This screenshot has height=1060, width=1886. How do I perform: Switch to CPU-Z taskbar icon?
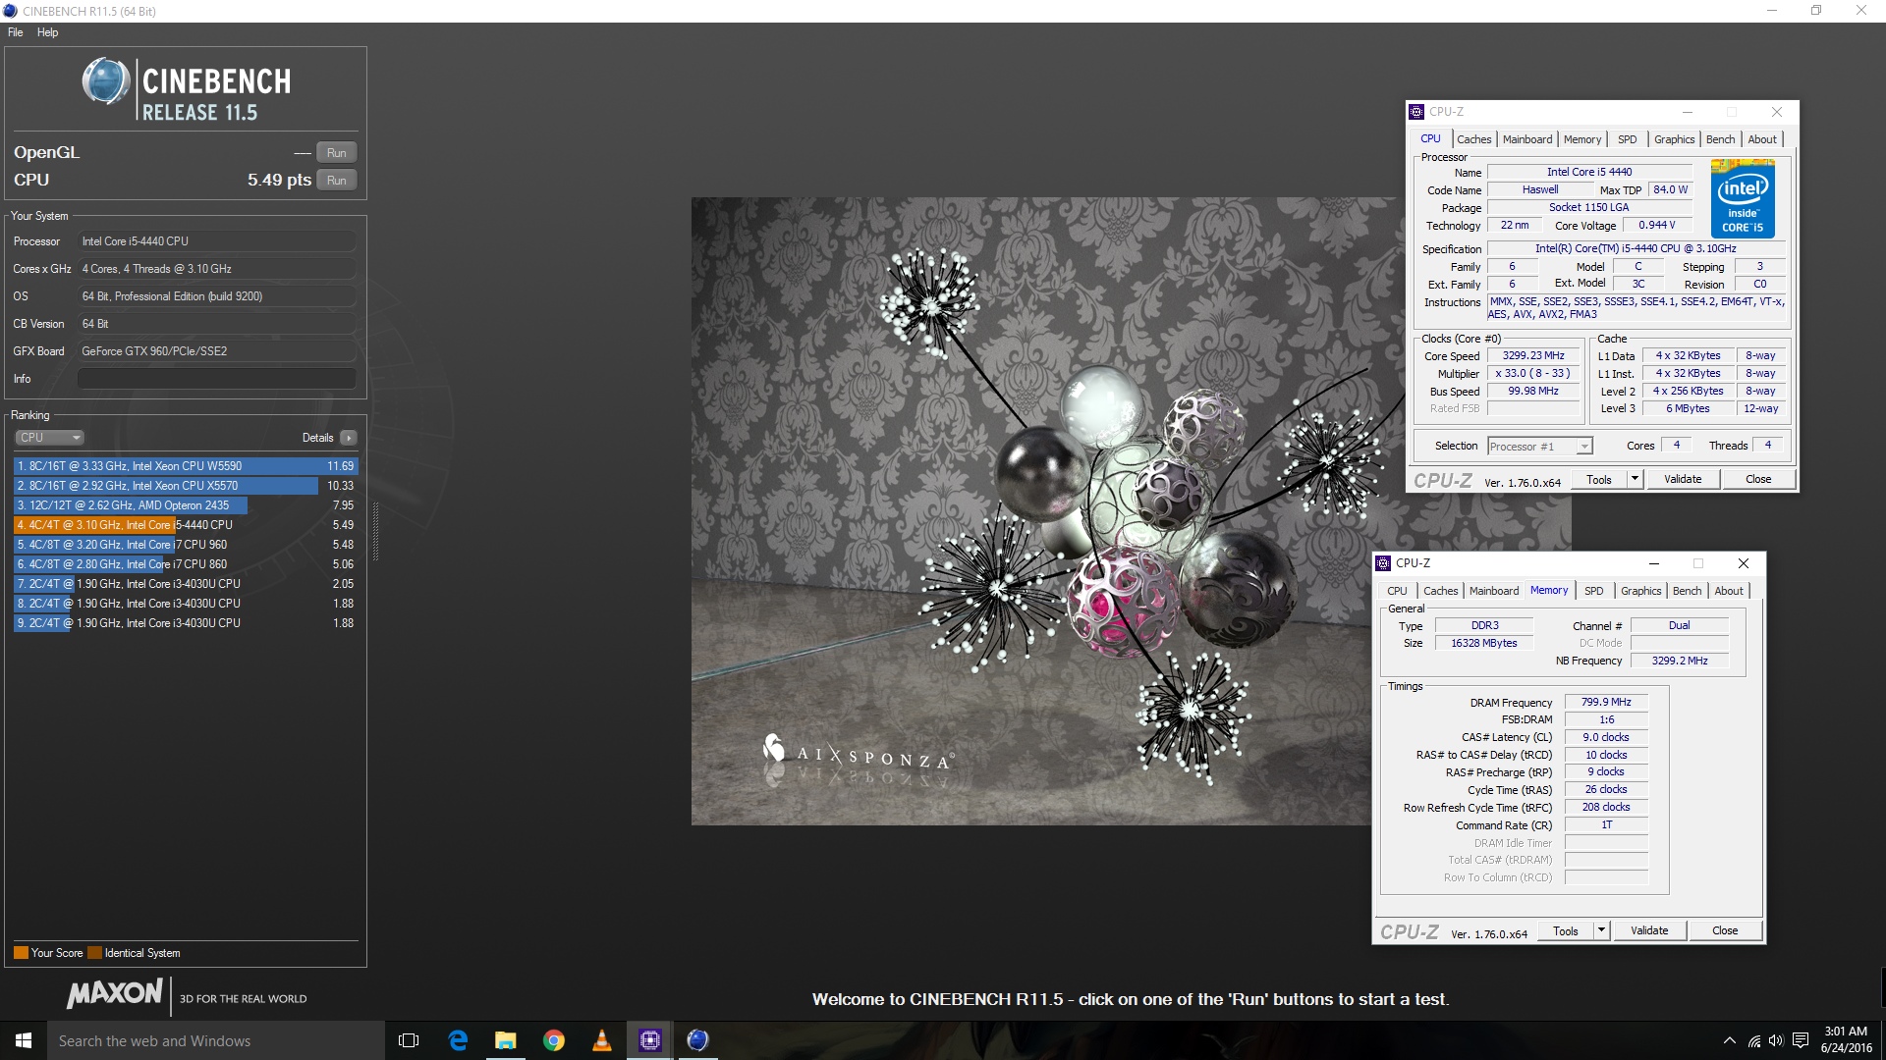[650, 1040]
